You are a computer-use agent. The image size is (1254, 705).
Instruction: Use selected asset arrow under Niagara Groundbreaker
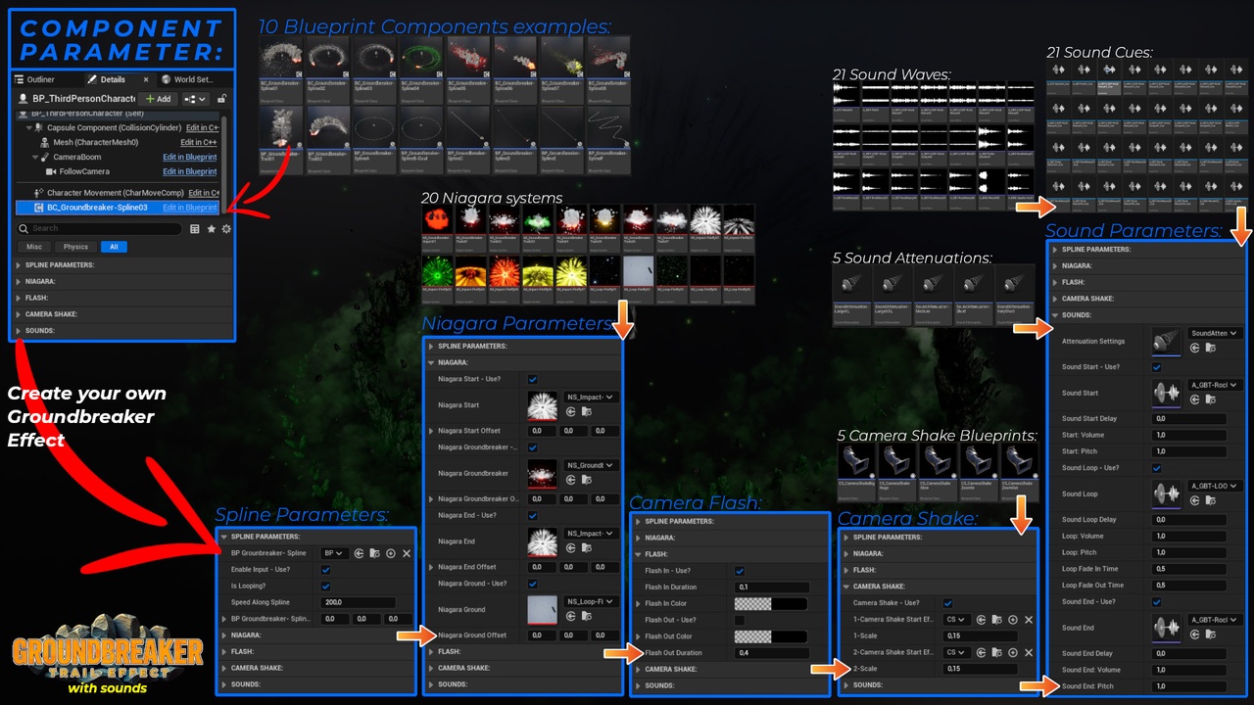[x=571, y=481]
